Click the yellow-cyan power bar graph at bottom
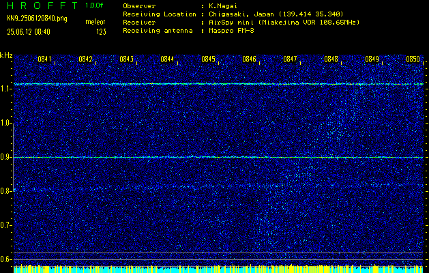 click(218, 269)
